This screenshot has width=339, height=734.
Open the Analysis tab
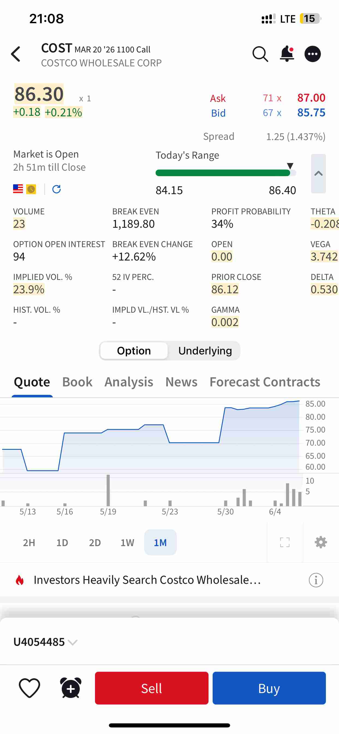pos(129,382)
